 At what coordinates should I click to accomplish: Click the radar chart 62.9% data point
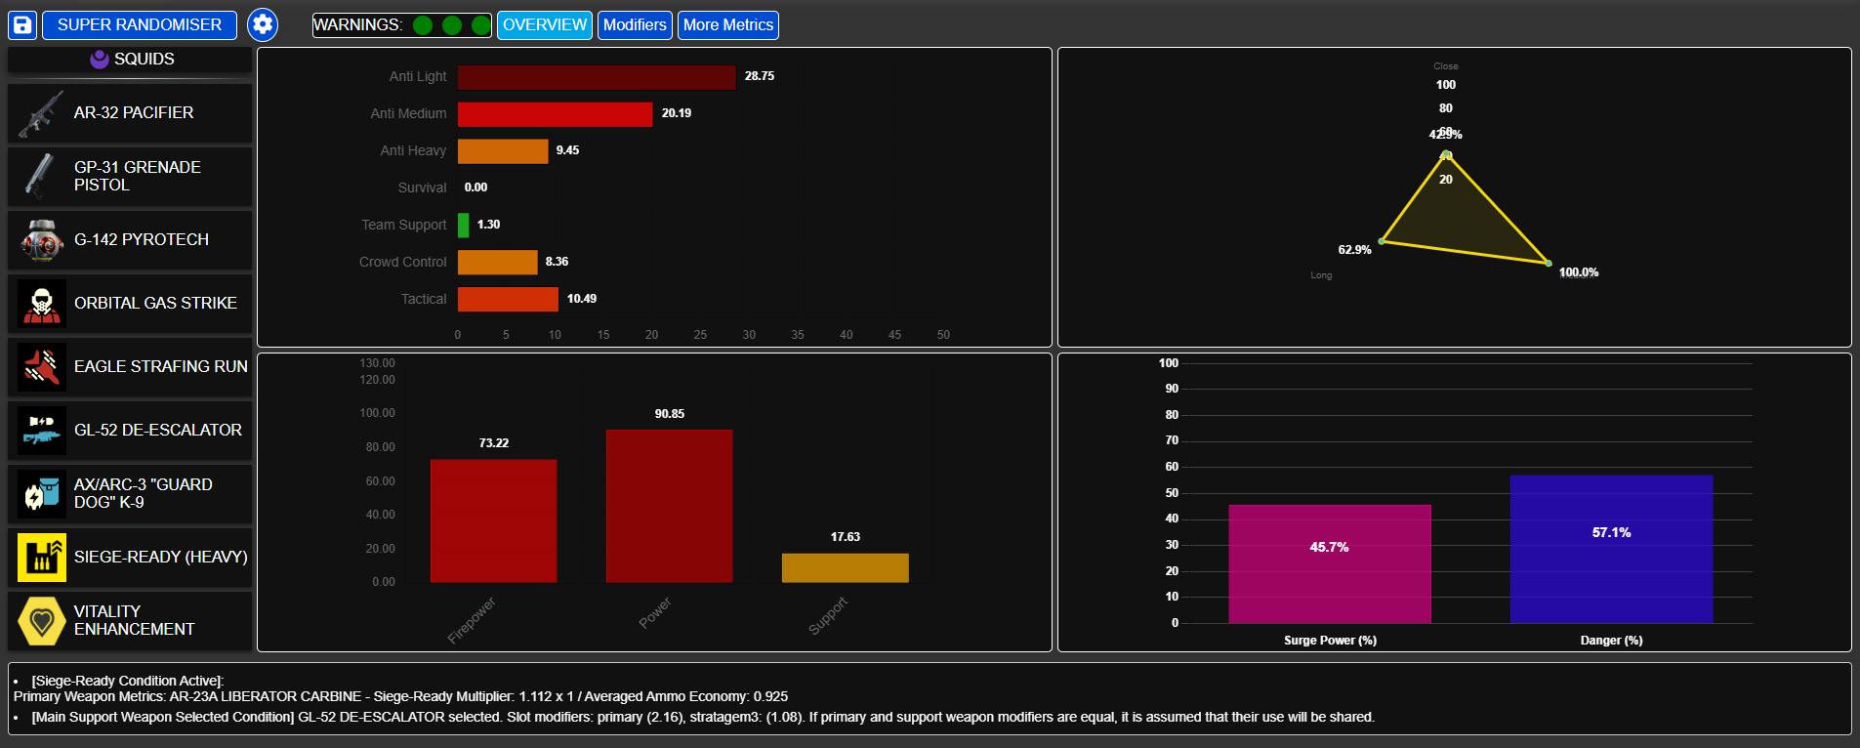click(x=1382, y=240)
